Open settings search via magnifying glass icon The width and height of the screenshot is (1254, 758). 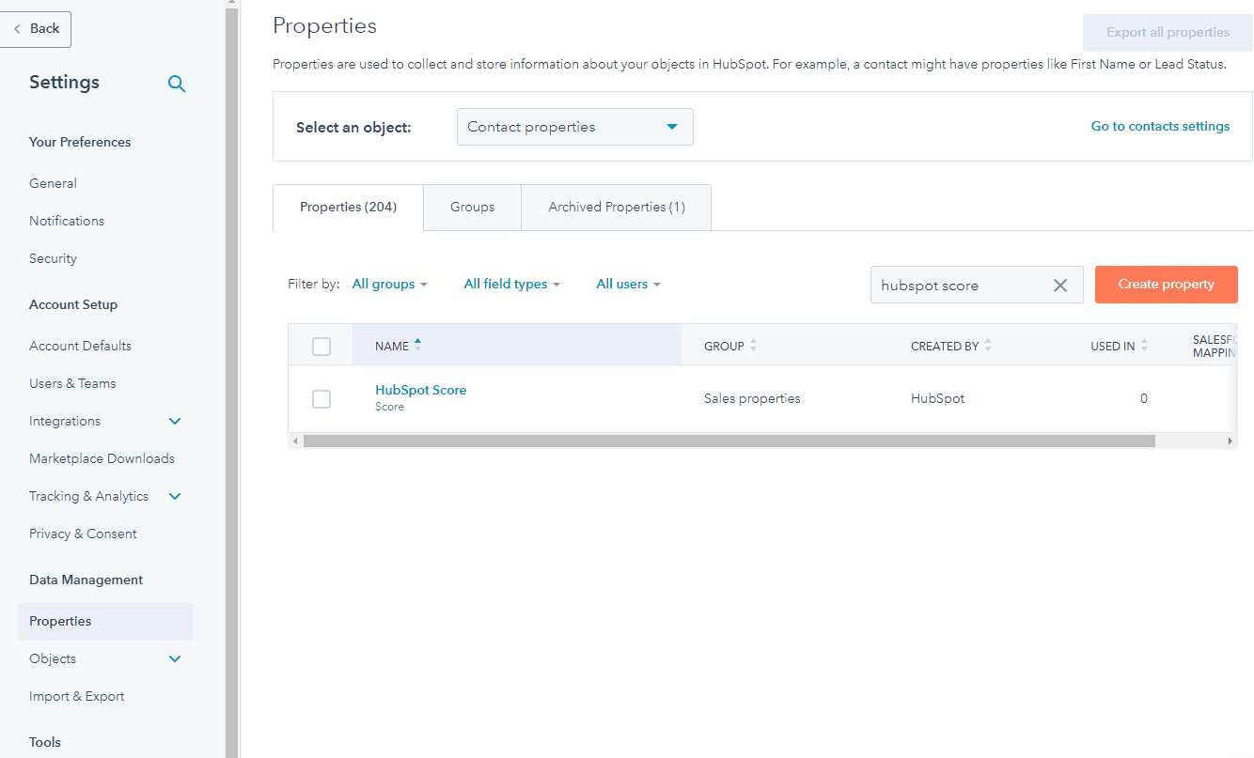pos(177,84)
